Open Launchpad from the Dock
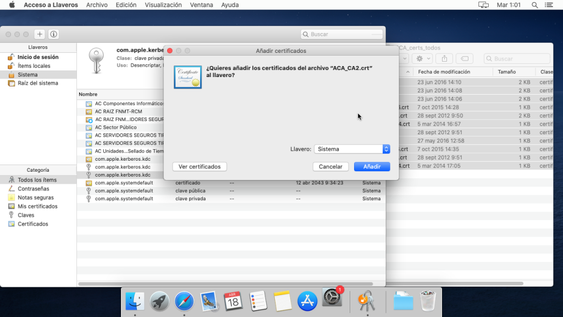 coord(159,301)
